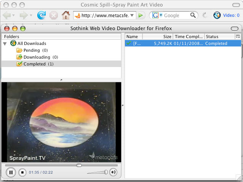Open the Forward history dropdown arrow
Image resolution: width=243 pixels, height=182 pixels.
click(x=31, y=15)
